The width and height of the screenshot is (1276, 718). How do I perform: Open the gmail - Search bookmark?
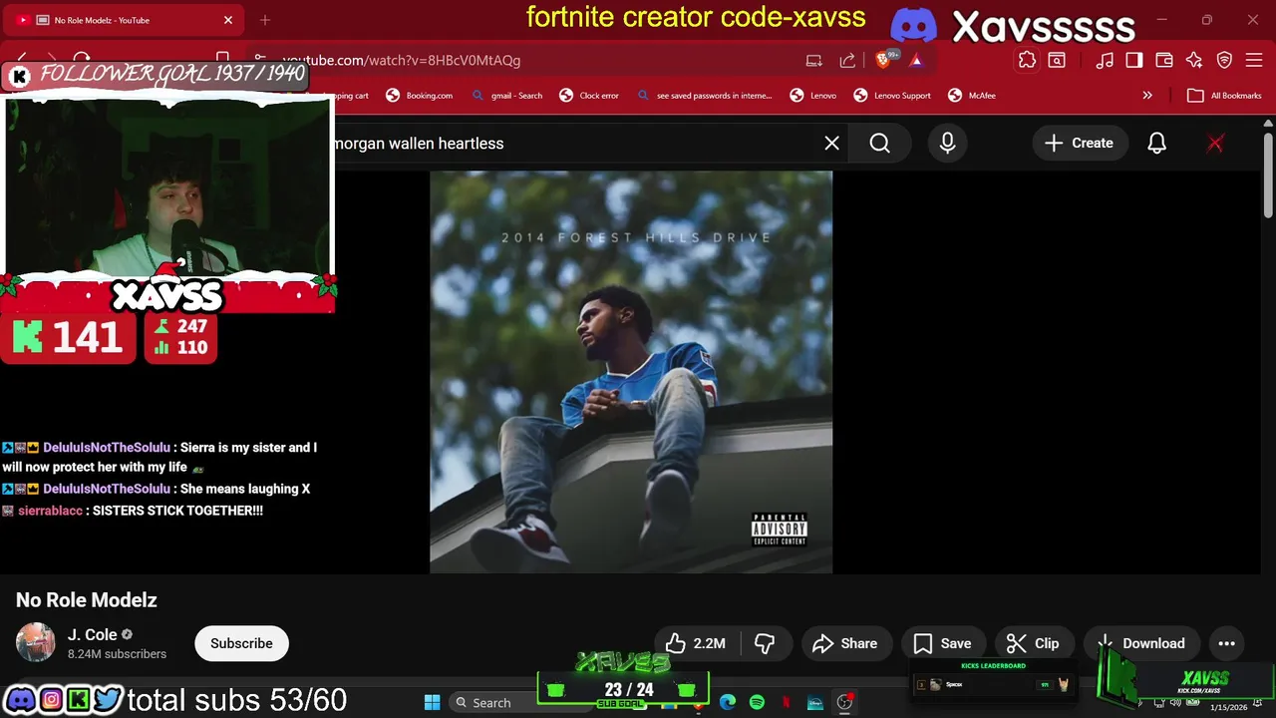(506, 96)
